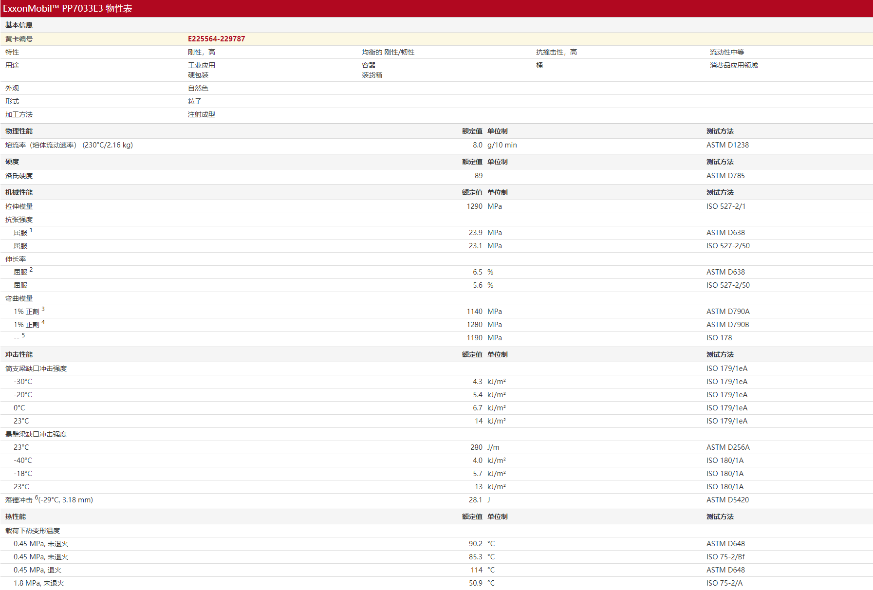This screenshot has height=590, width=873.
Task: Click the ISO 178 test method
Action: 719,338
